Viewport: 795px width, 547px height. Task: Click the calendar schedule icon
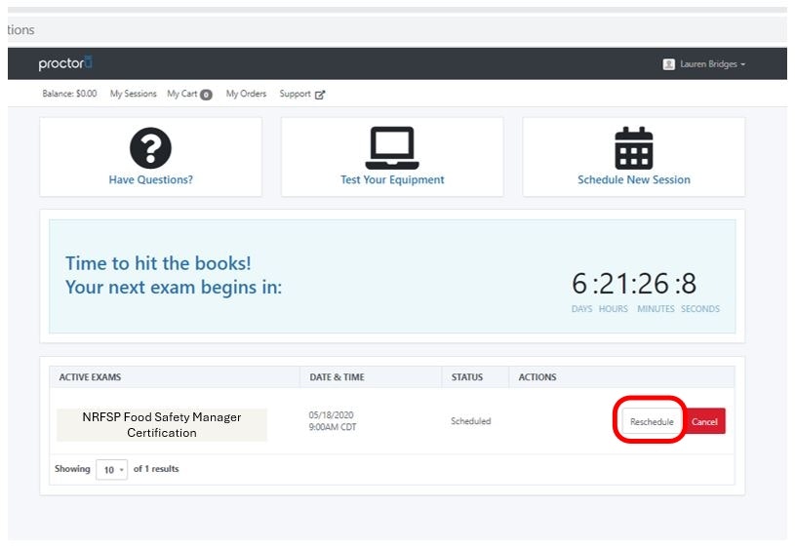point(633,148)
